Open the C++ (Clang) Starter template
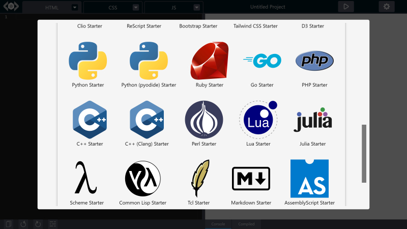 pyautogui.click(x=147, y=120)
